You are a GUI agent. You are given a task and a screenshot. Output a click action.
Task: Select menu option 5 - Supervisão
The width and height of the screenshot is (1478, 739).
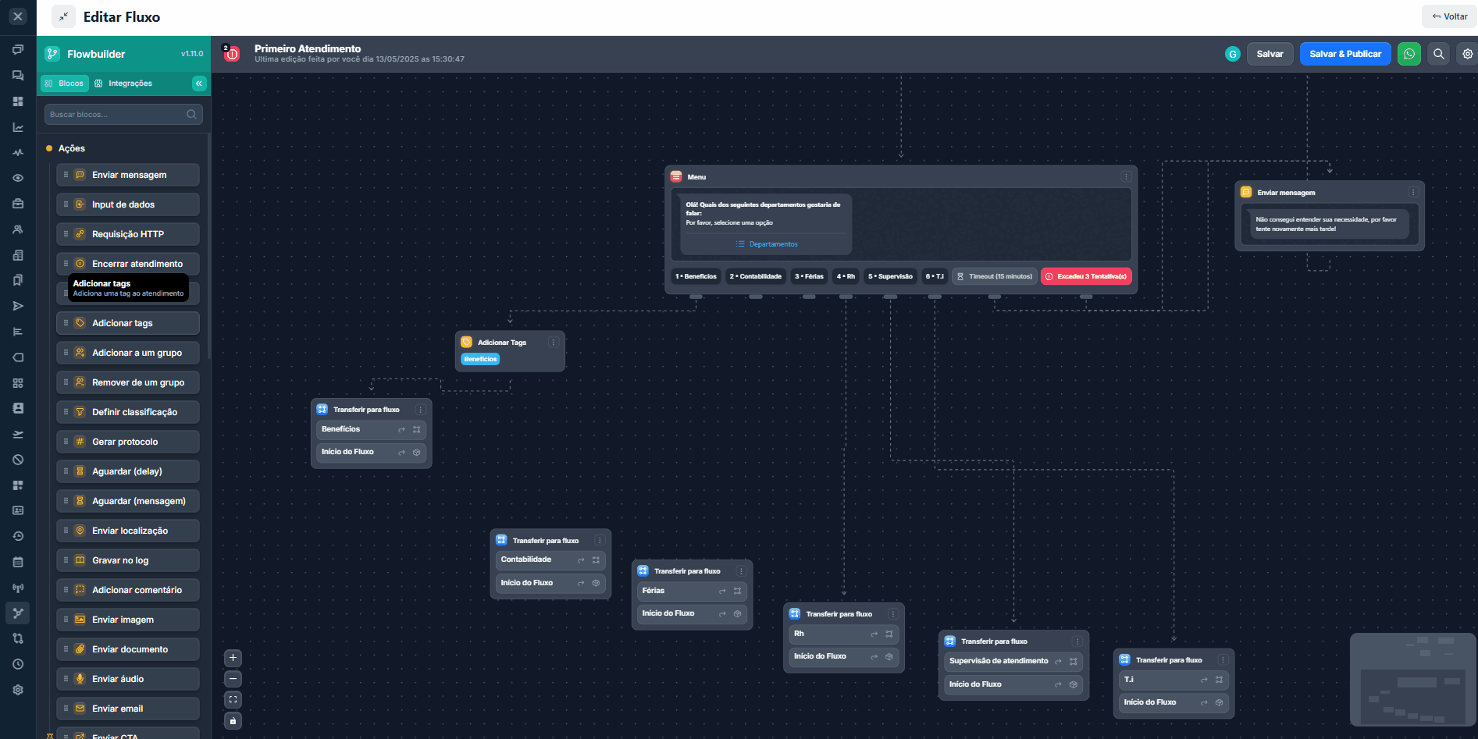[x=890, y=276]
